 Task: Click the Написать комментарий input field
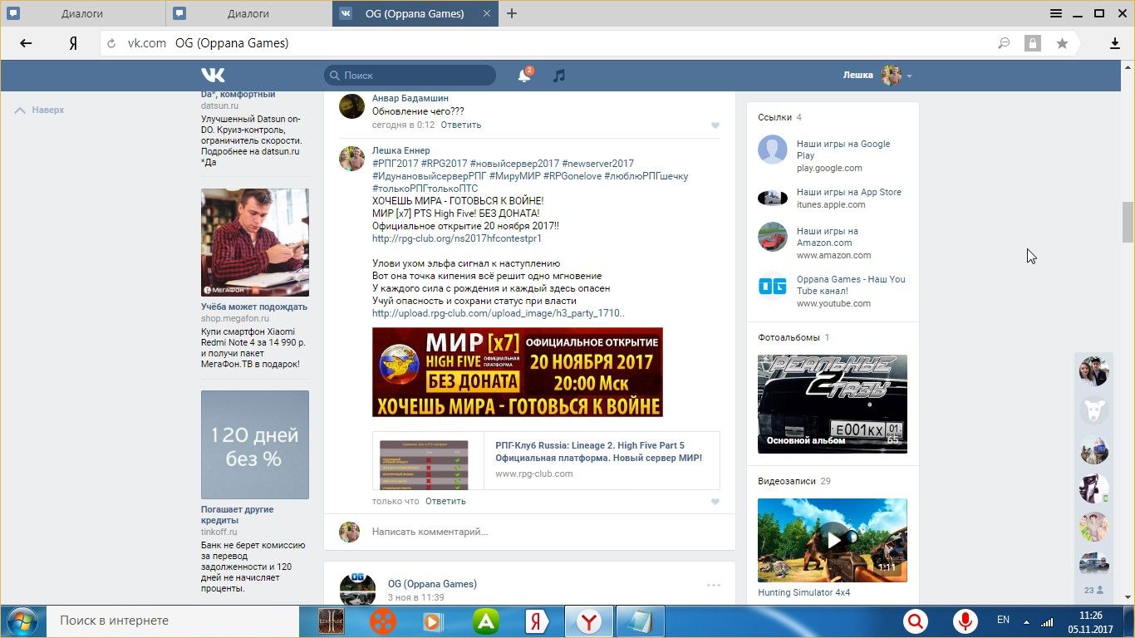[x=540, y=532]
